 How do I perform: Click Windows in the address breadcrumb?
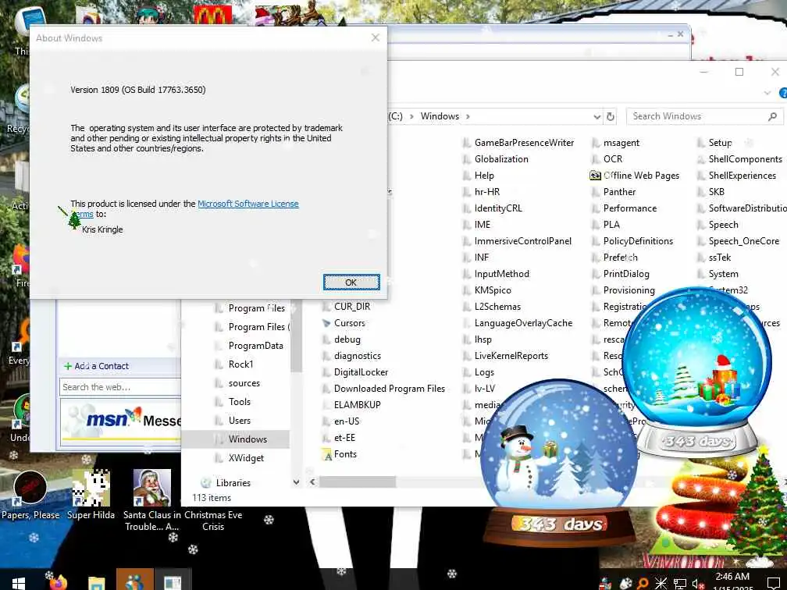(x=440, y=116)
